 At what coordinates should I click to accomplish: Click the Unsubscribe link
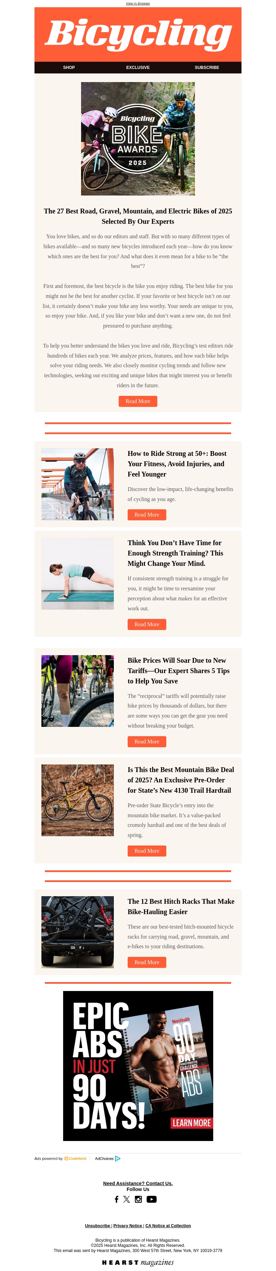(x=97, y=1225)
